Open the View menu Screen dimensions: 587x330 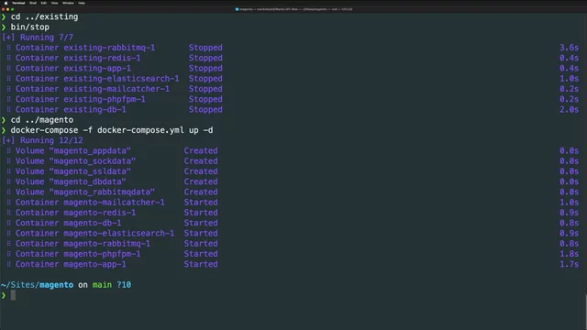(54, 3)
